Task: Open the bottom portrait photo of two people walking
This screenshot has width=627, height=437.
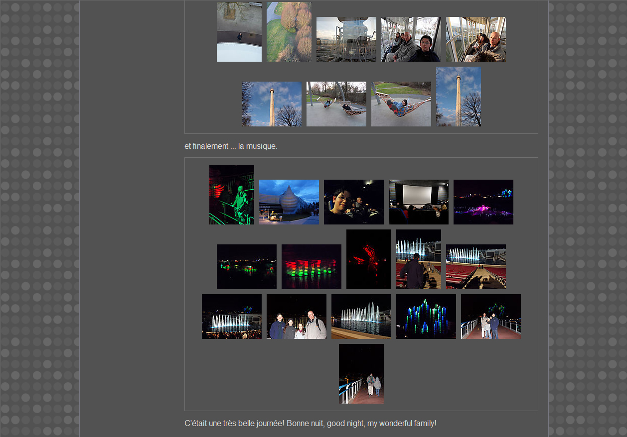Action: coord(361,374)
